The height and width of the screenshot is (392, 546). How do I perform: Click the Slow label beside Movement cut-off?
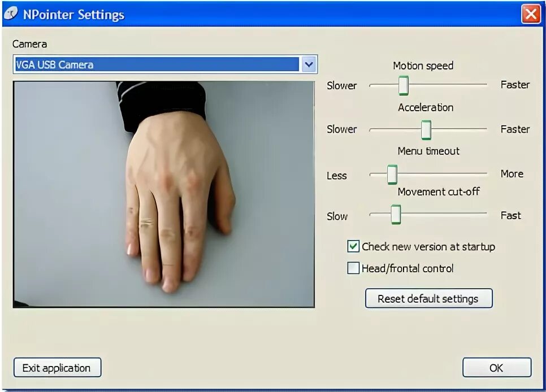pos(337,216)
